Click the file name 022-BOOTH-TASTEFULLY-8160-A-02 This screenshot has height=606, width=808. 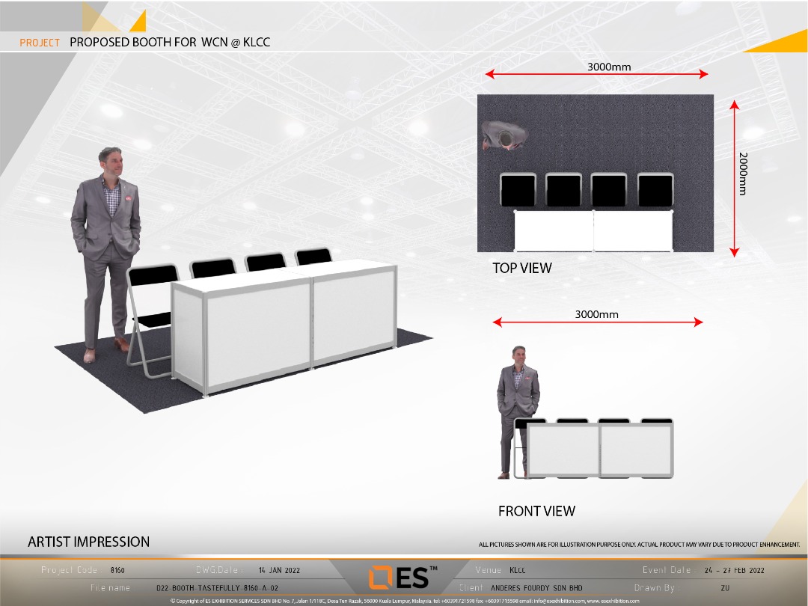217,588
